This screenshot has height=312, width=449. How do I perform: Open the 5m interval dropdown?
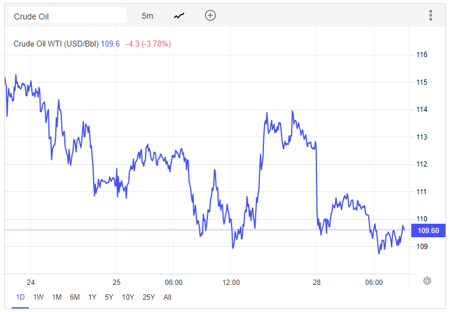click(147, 16)
